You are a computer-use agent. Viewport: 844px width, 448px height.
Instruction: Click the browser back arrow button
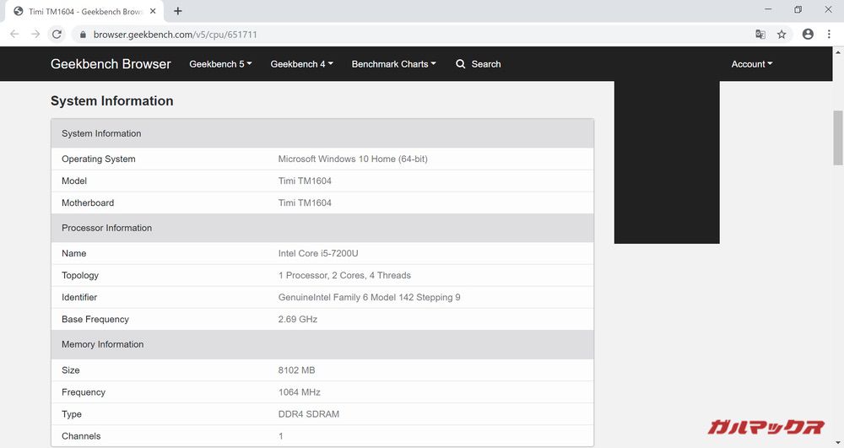click(14, 35)
